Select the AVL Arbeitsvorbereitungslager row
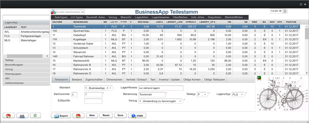The image size is (309, 123). tap(26, 32)
